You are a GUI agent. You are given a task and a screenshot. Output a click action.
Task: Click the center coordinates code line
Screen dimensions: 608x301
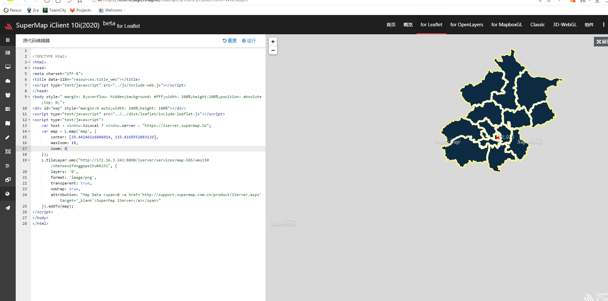click(x=105, y=137)
